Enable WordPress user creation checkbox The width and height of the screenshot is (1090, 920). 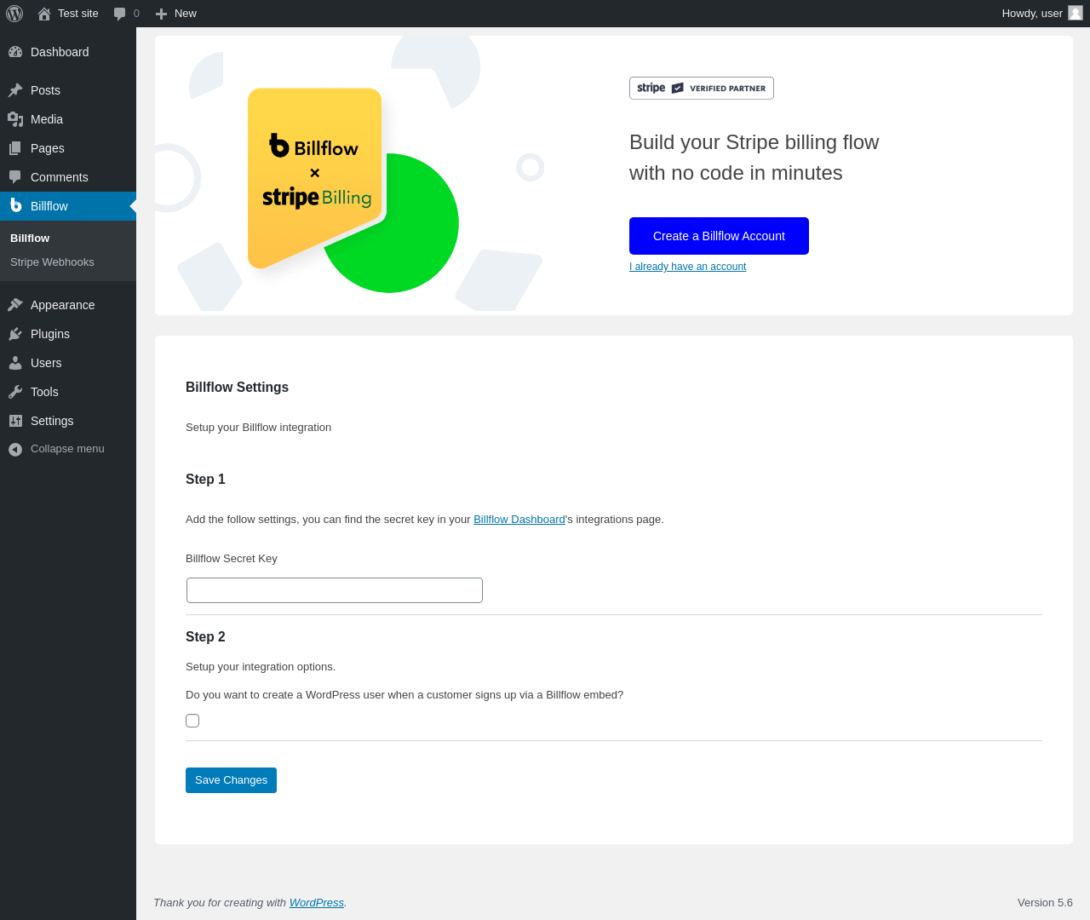(192, 721)
